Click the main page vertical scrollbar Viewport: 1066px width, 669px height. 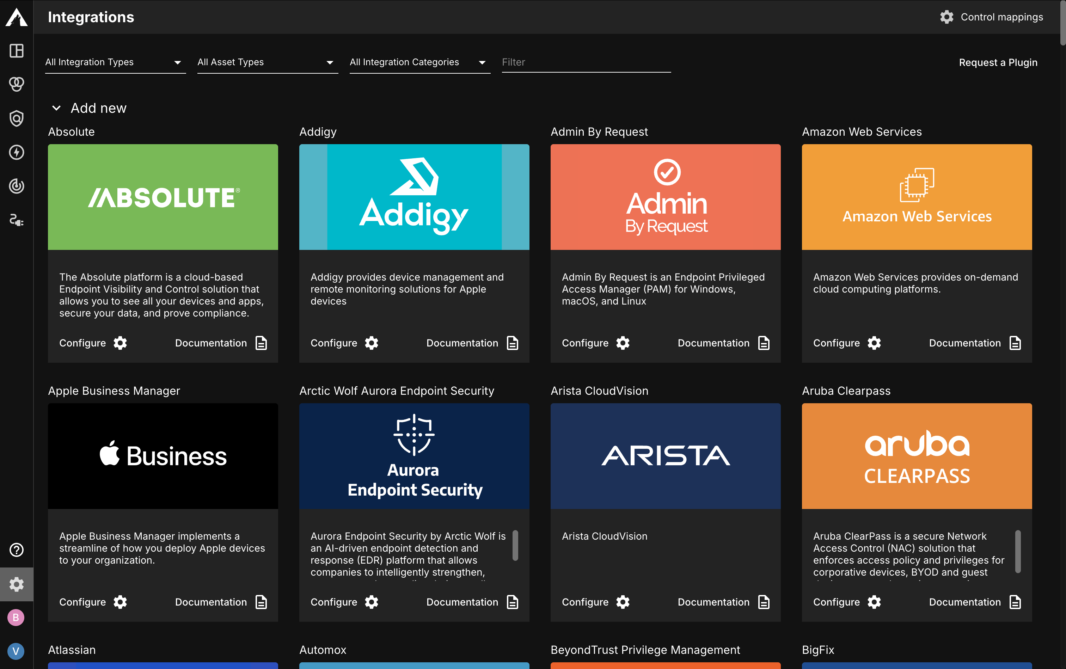1063,23
